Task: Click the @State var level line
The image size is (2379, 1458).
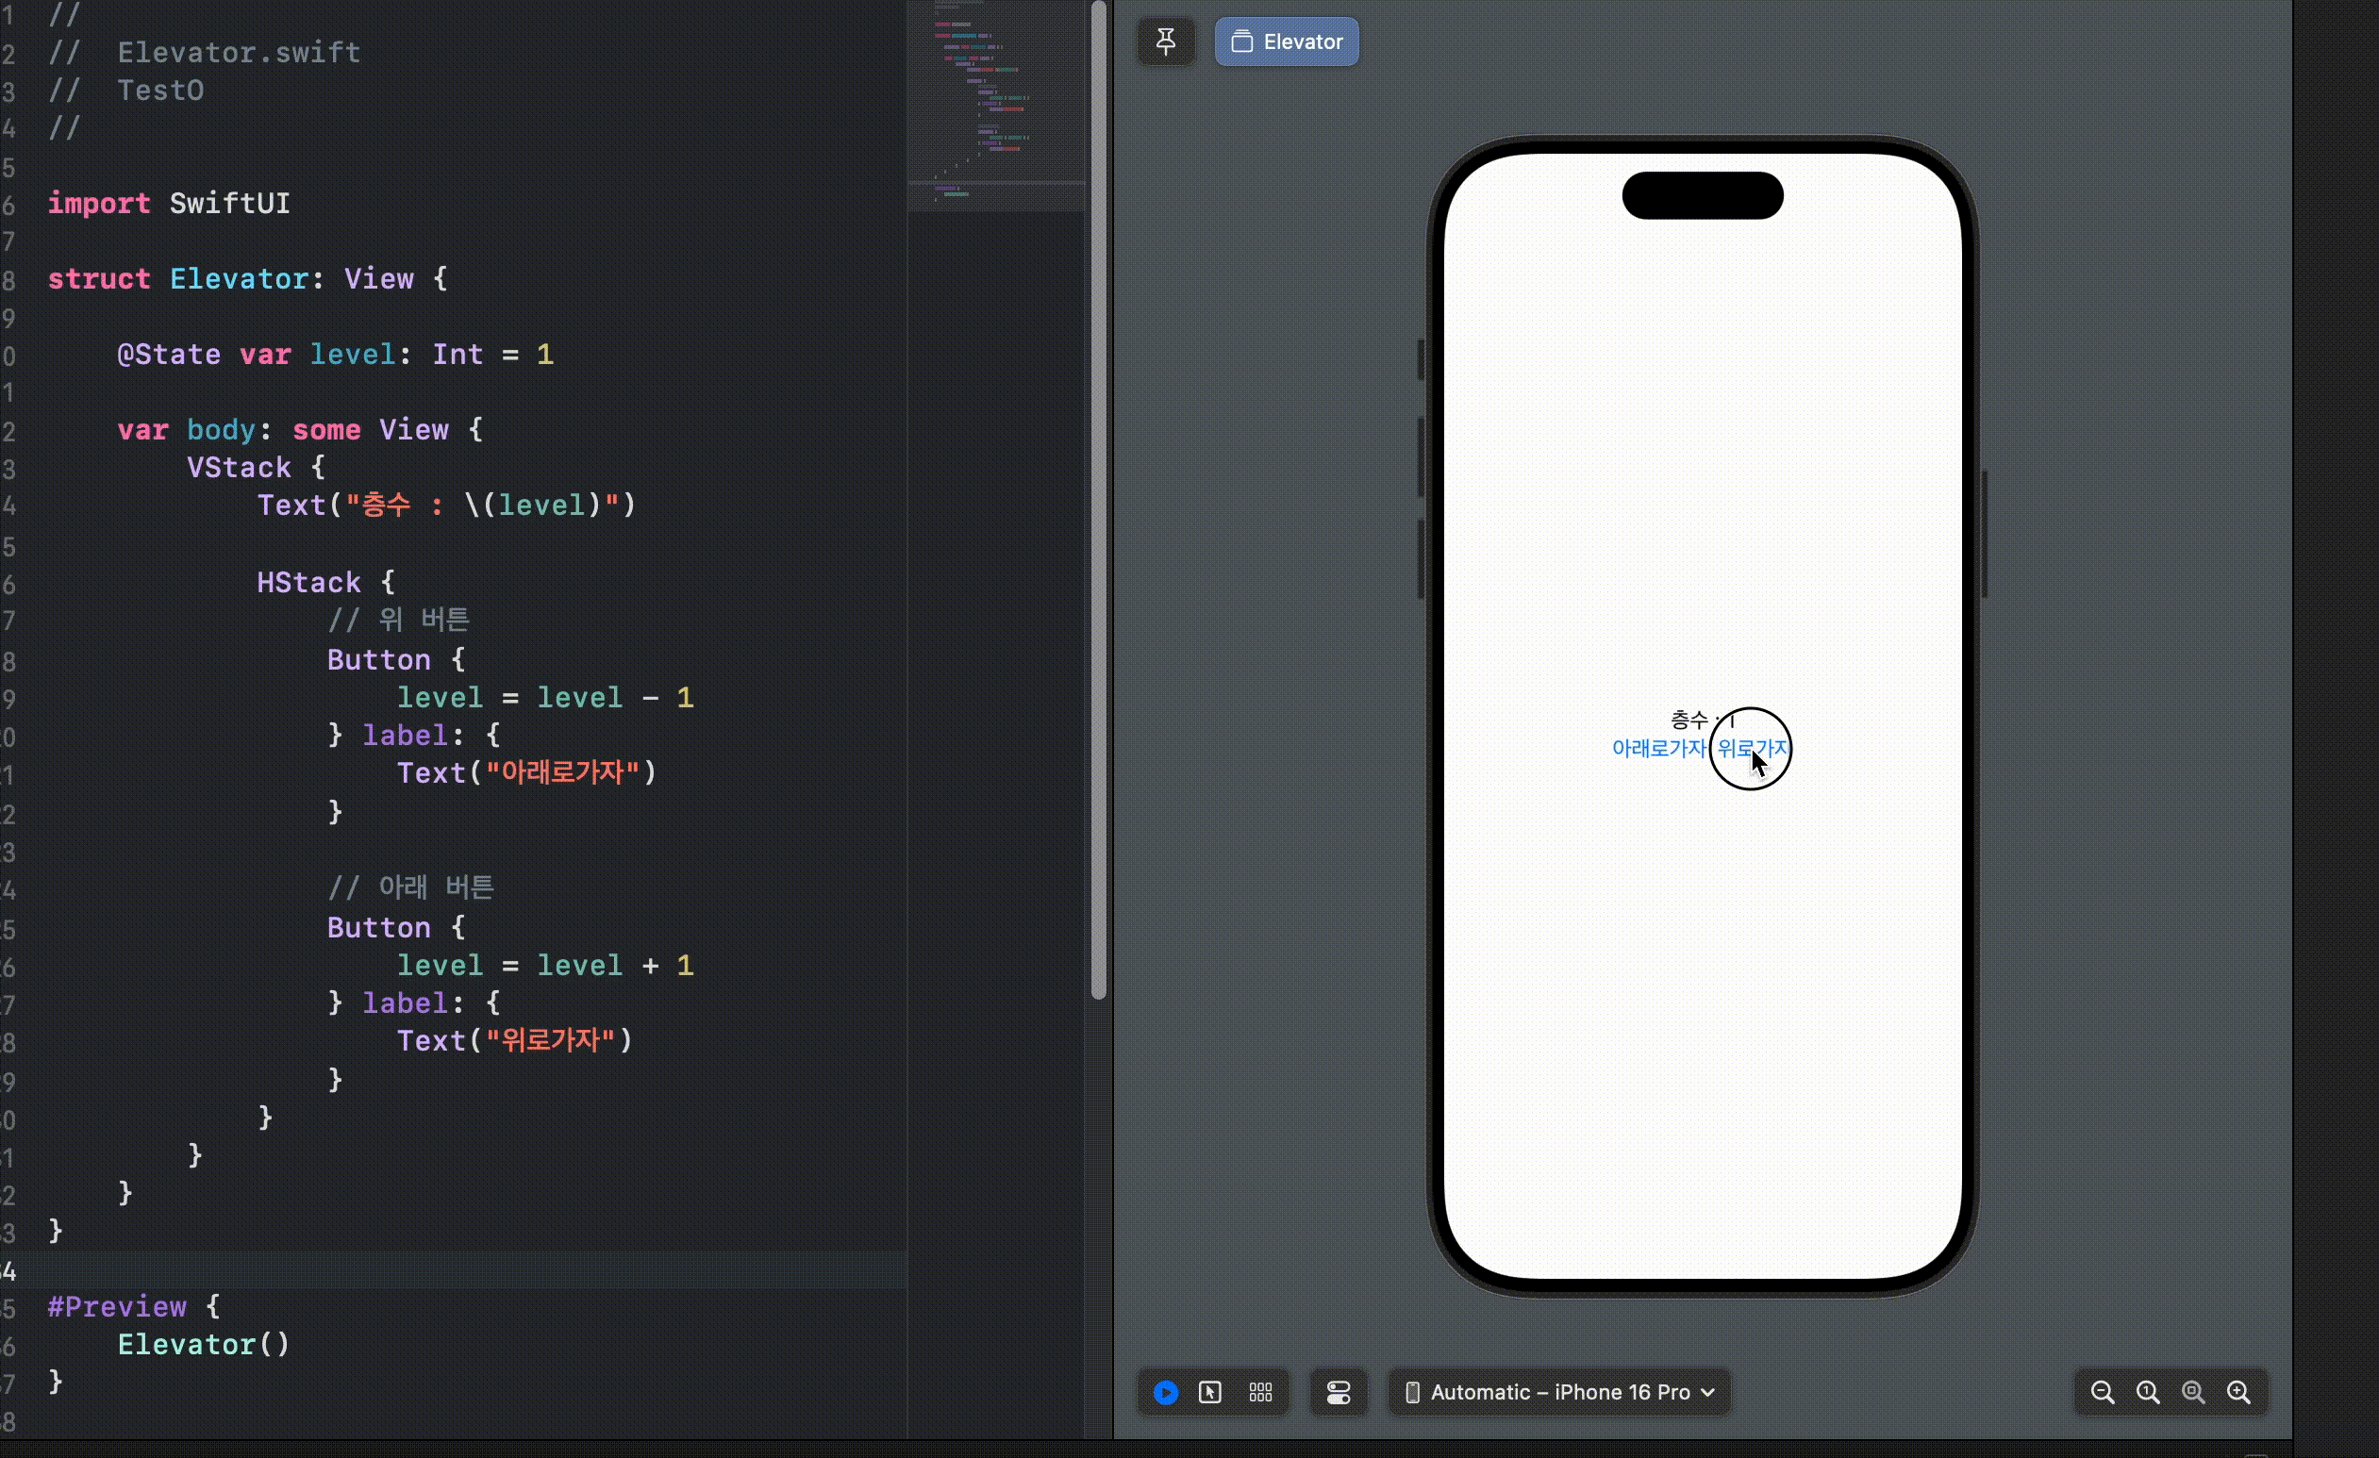Action: pos(335,355)
